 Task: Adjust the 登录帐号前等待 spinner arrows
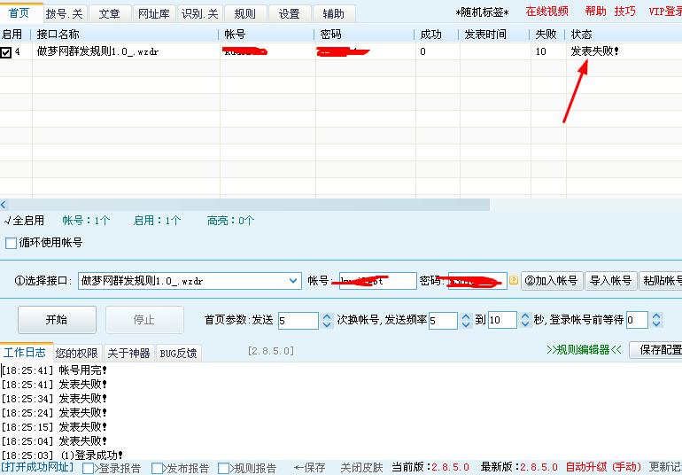655,320
